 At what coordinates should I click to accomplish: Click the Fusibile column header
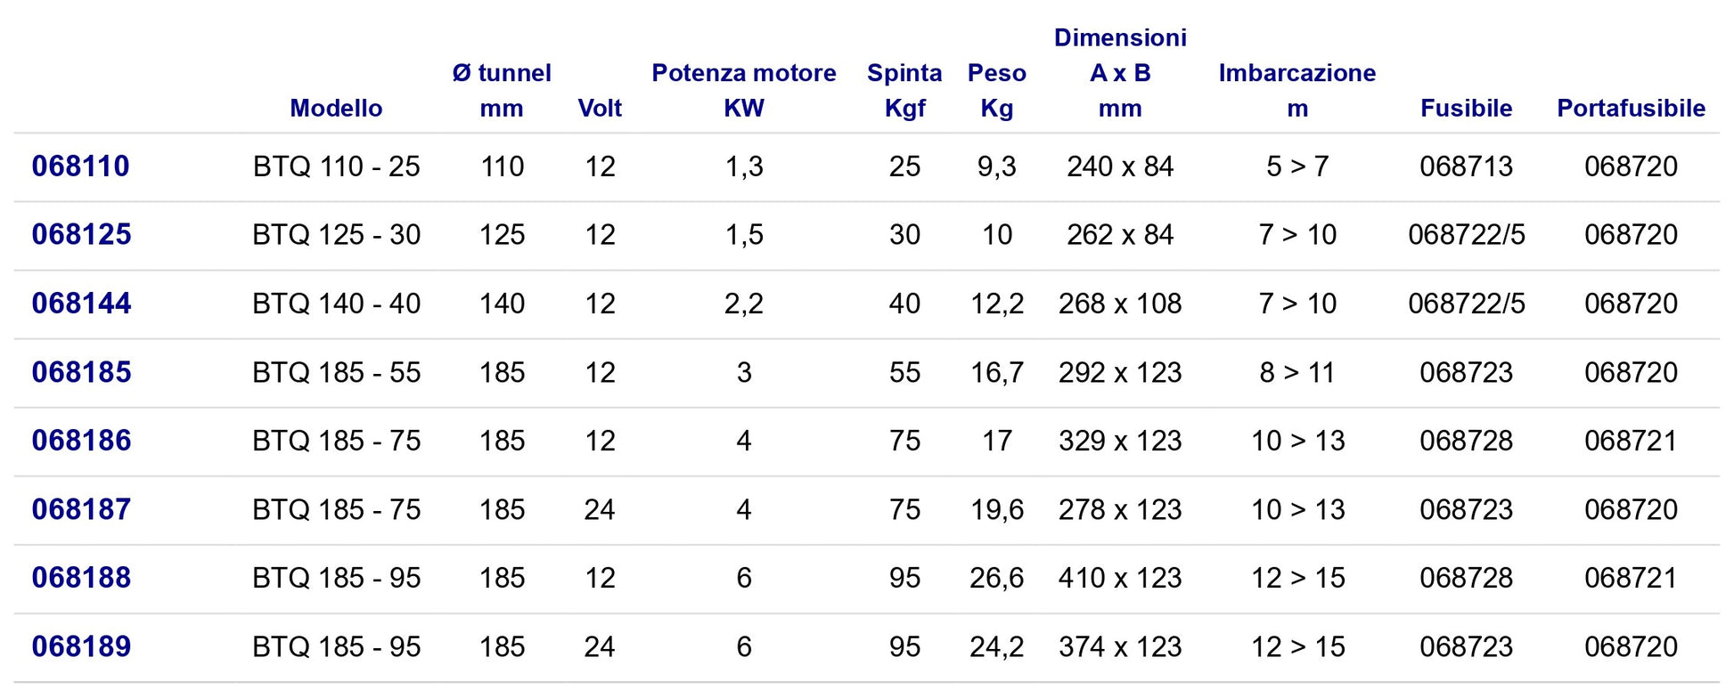pos(1466,109)
